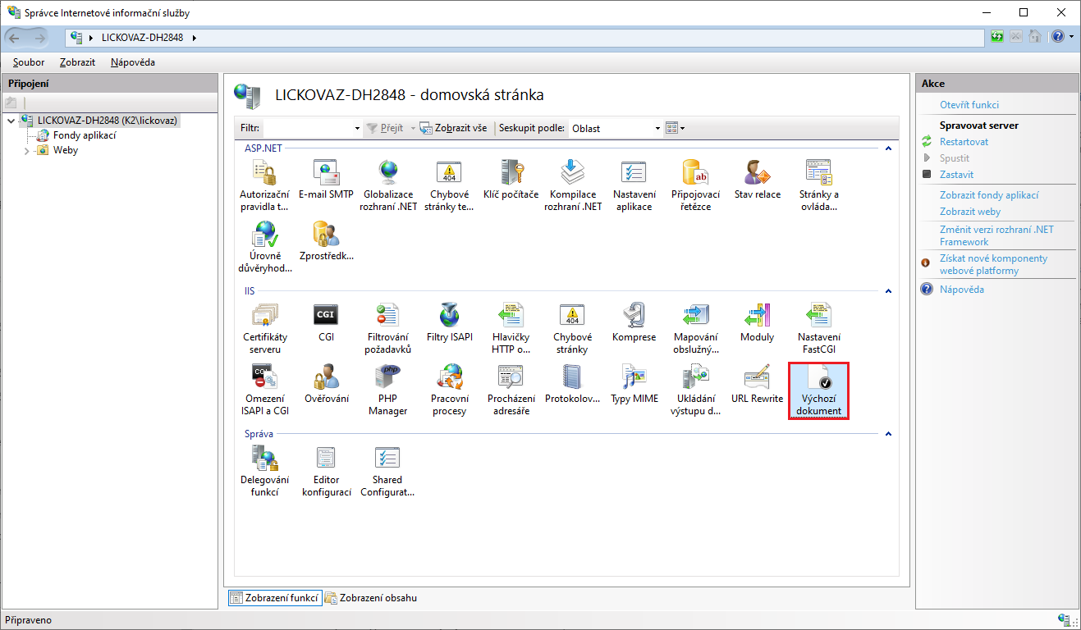Open Připojovací řetězce feature
The height and width of the screenshot is (630, 1081).
coord(695,185)
